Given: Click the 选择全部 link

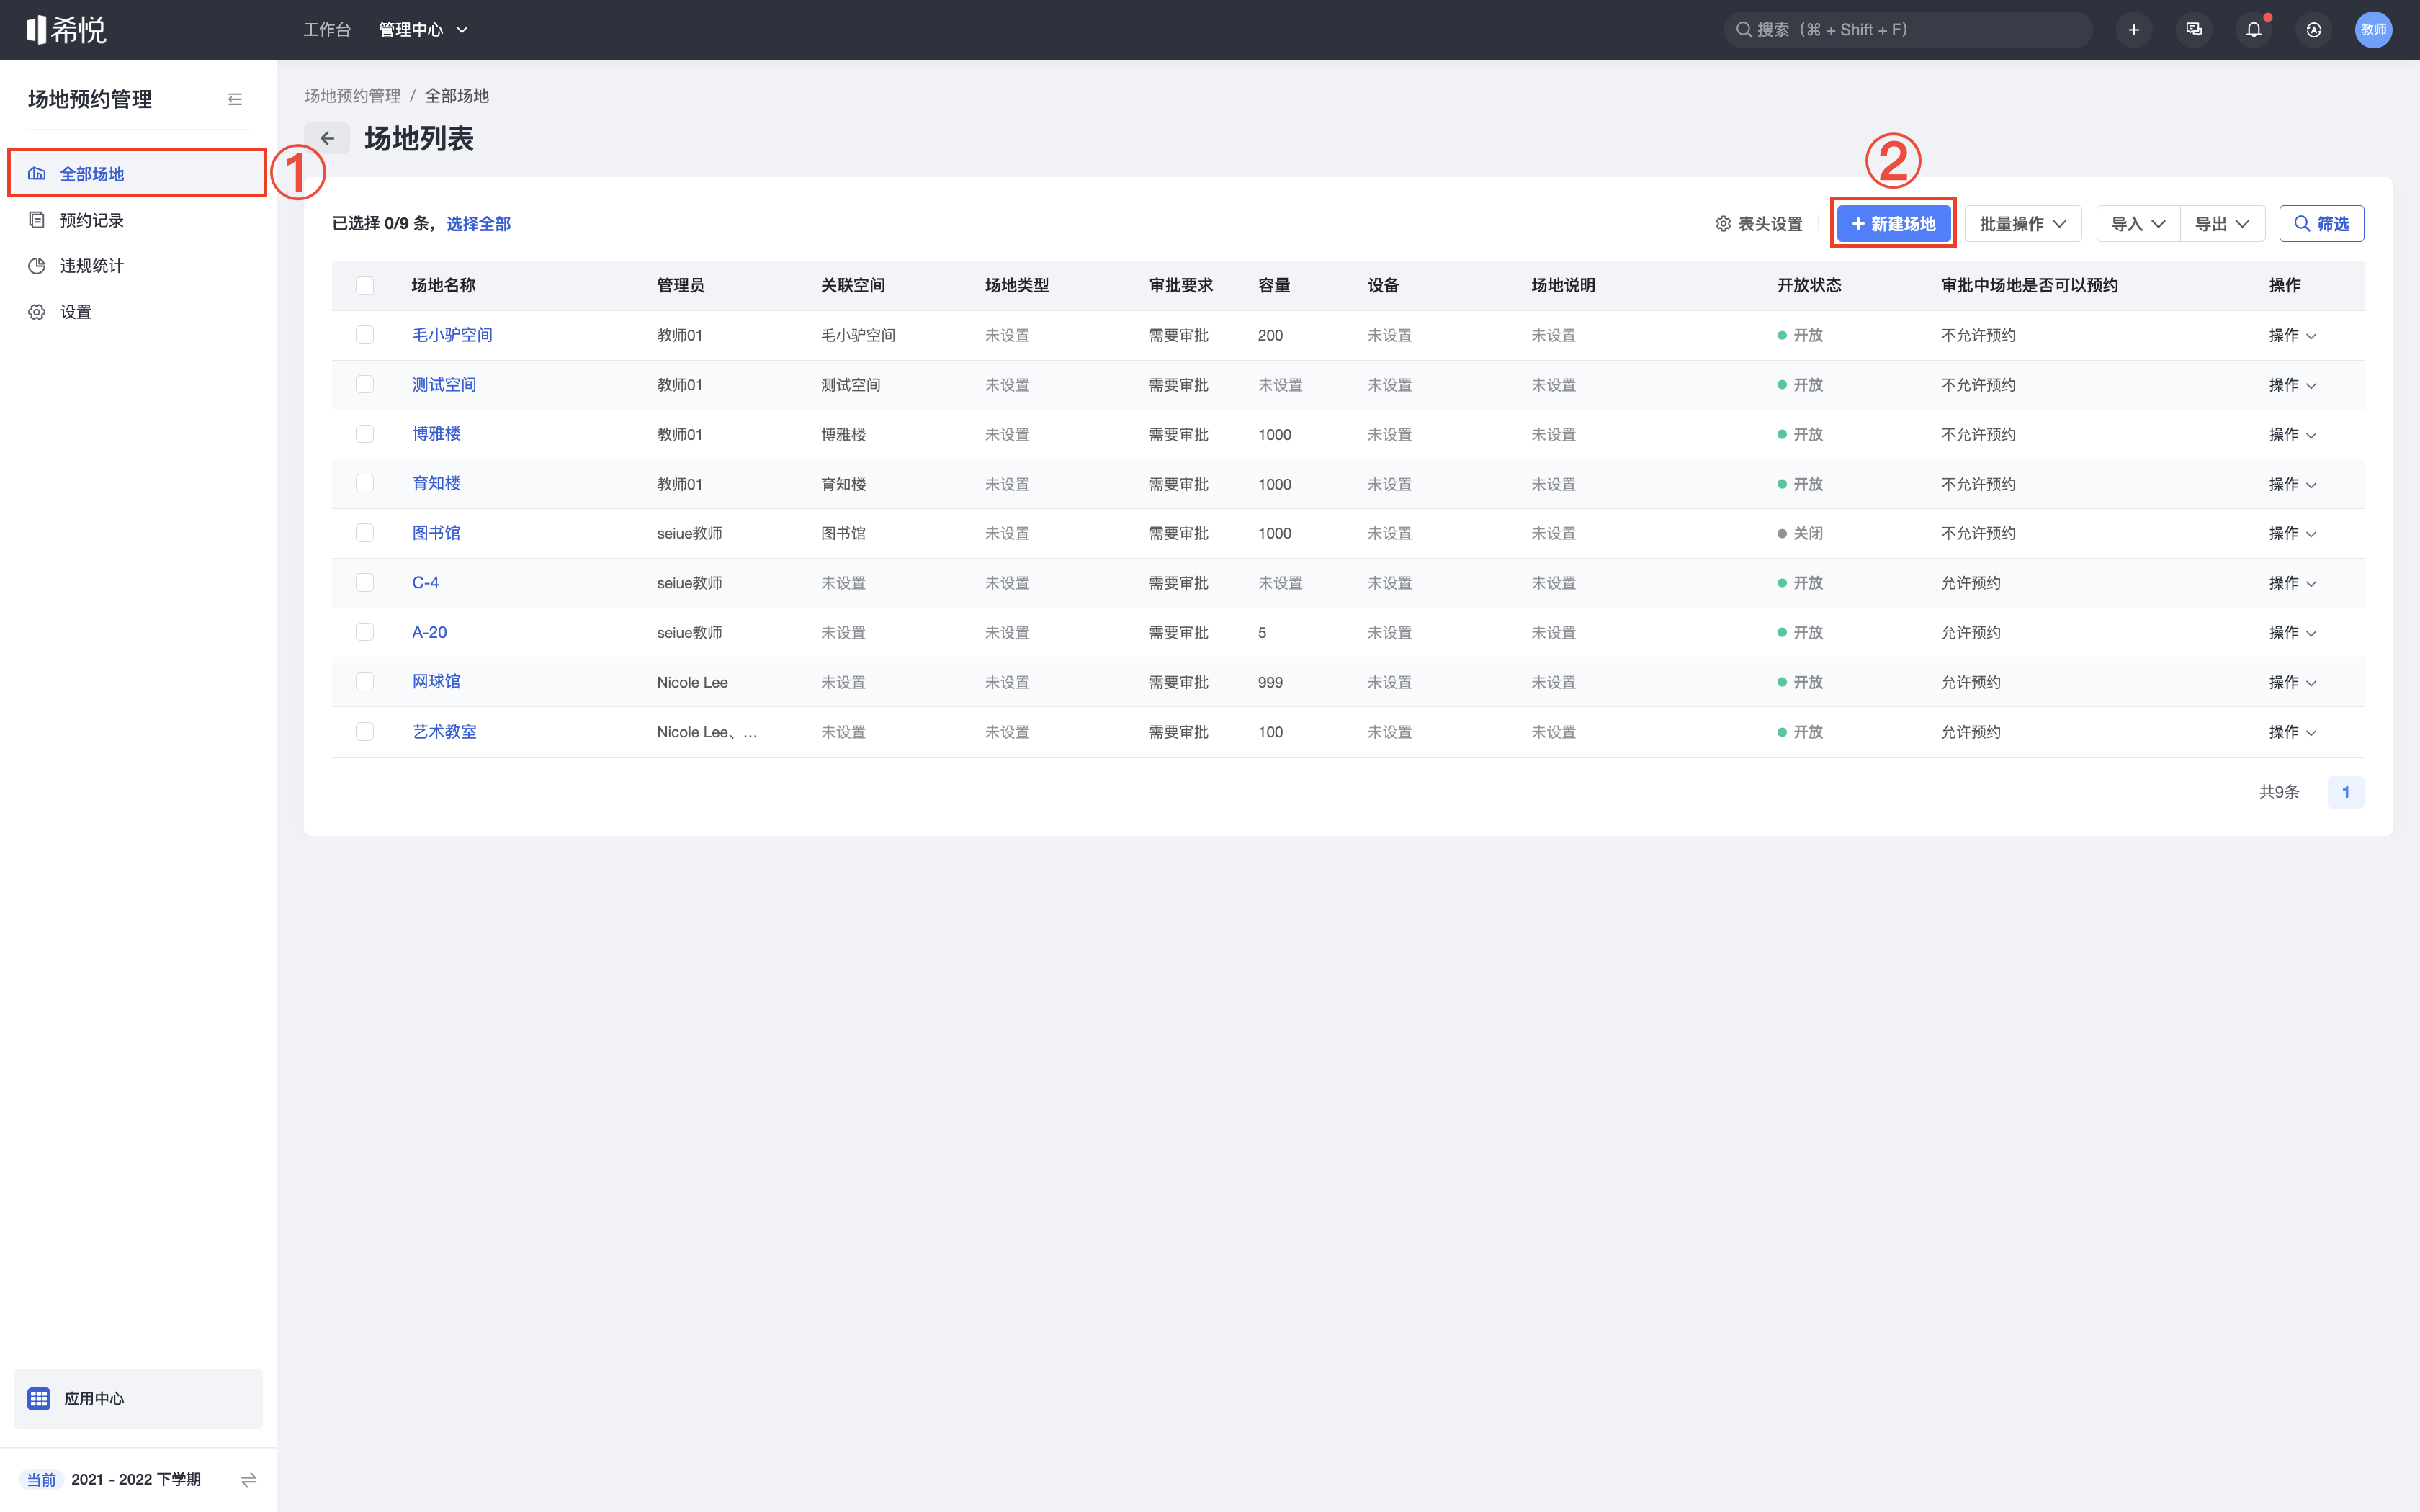Looking at the screenshot, I should coord(478,224).
